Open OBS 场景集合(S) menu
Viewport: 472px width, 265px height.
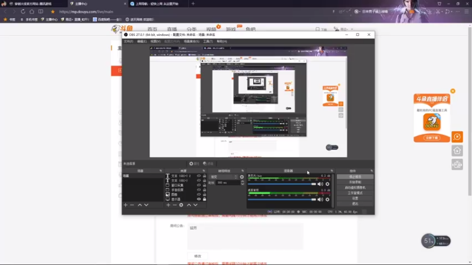click(191, 41)
